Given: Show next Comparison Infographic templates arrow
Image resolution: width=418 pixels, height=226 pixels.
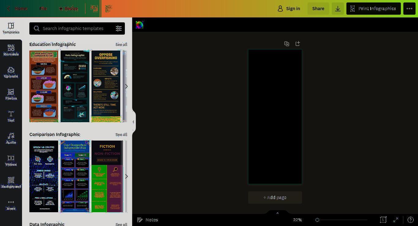Looking at the screenshot, I should pos(126,176).
